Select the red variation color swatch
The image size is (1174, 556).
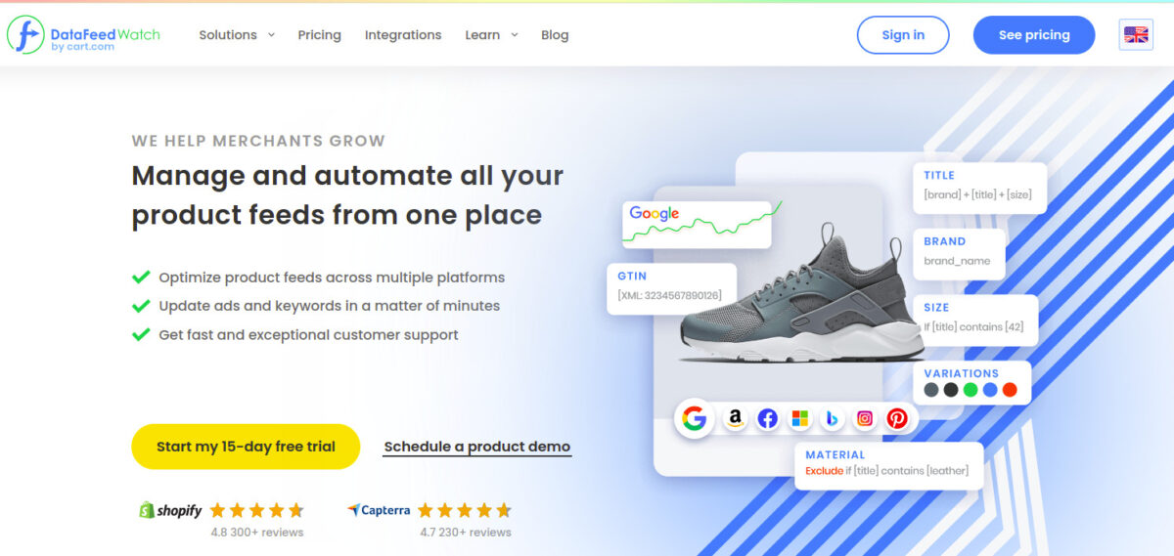pyautogui.click(x=1010, y=390)
